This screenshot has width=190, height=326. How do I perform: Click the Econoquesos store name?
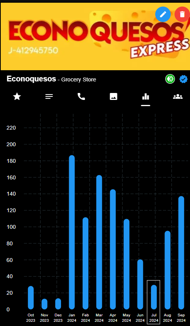[x=31, y=79]
